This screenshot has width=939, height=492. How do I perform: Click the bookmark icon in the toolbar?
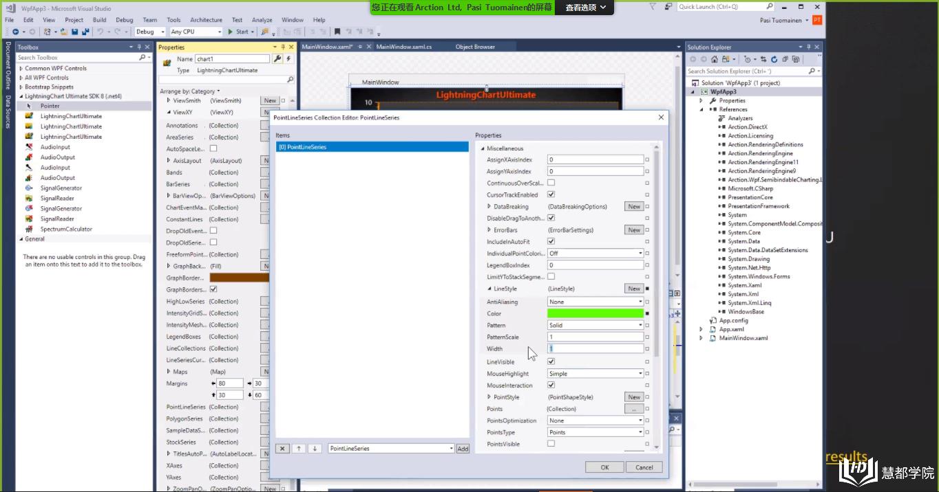337,32
